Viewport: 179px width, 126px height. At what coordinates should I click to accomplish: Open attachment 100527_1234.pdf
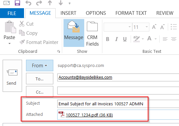(x=89, y=115)
